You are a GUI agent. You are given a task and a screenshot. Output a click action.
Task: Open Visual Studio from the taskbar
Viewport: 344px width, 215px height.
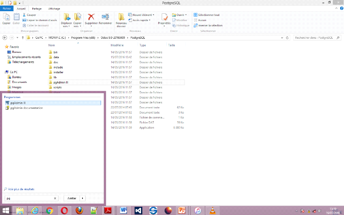pyautogui.click(x=138, y=211)
